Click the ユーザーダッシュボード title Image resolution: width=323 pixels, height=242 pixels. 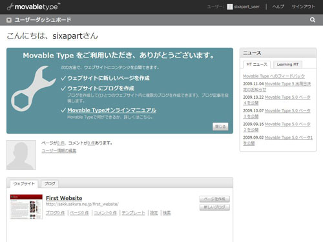pyautogui.click(x=43, y=20)
